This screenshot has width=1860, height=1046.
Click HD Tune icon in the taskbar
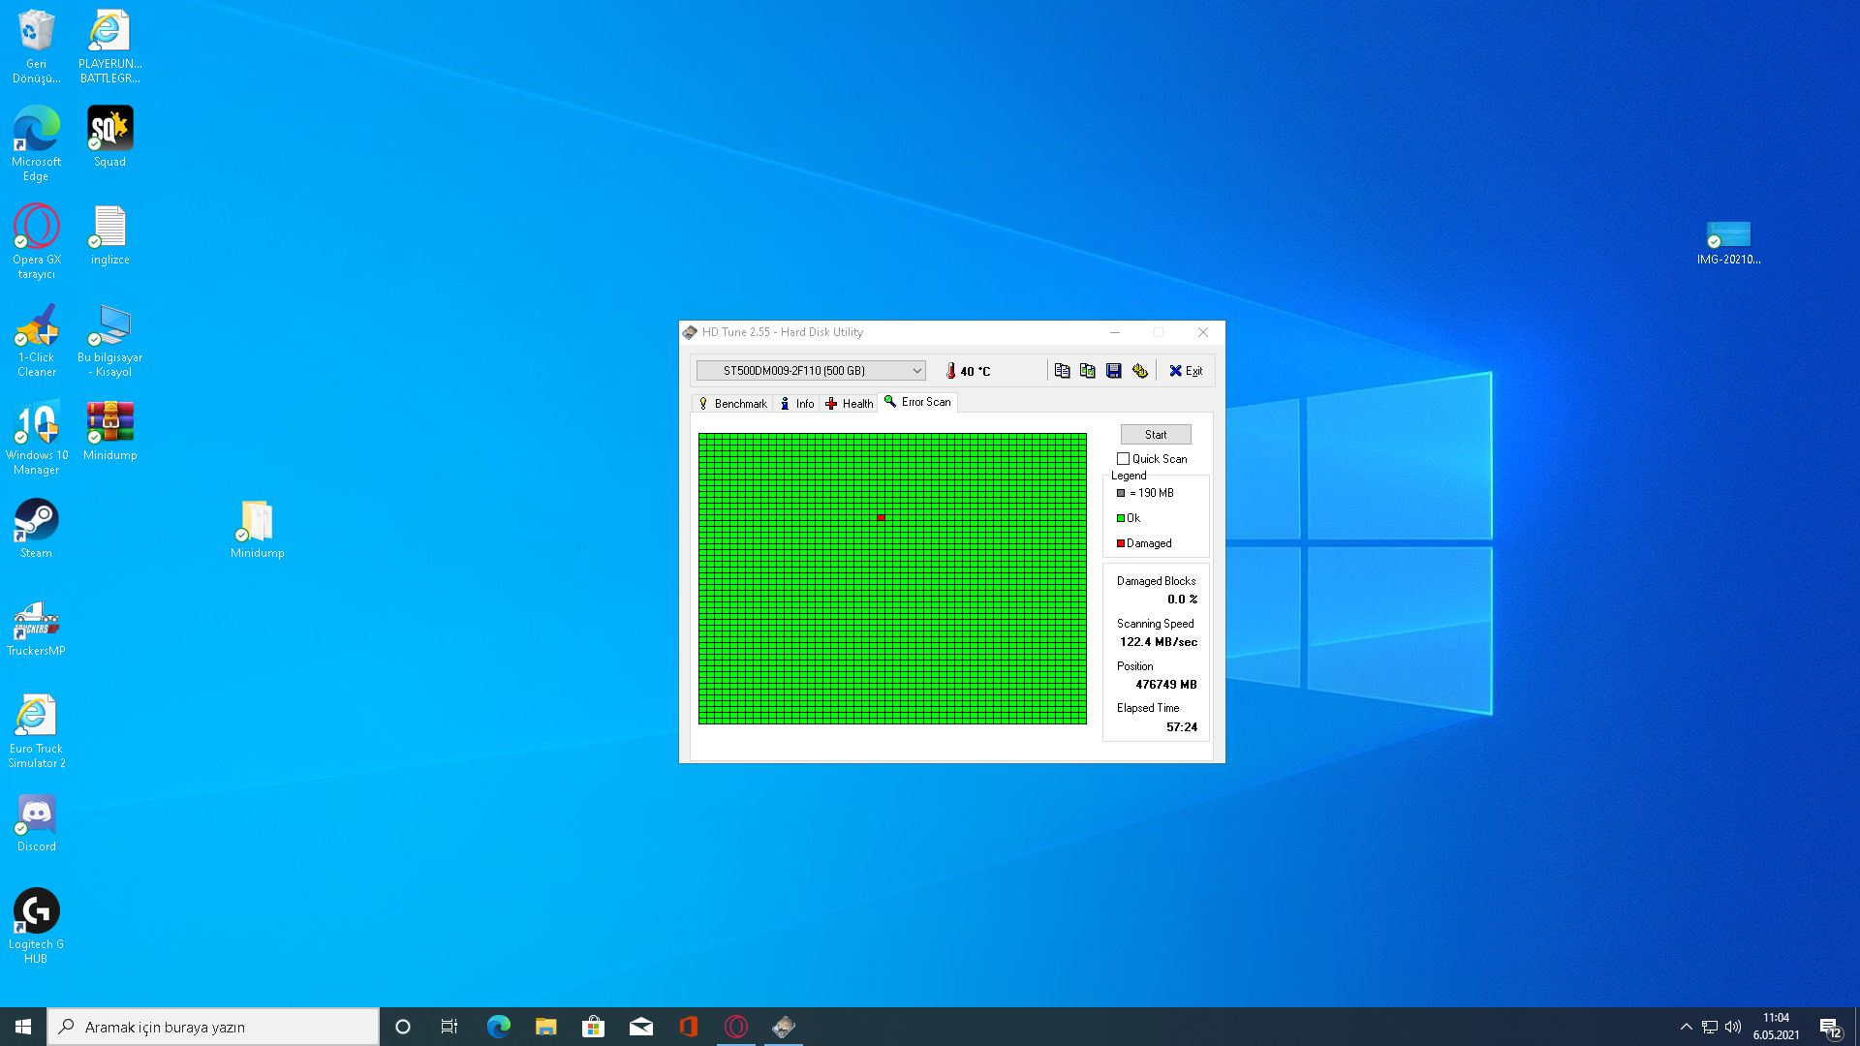pos(783,1027)
